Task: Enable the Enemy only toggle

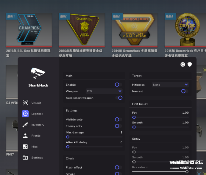Action: point(118,126)
